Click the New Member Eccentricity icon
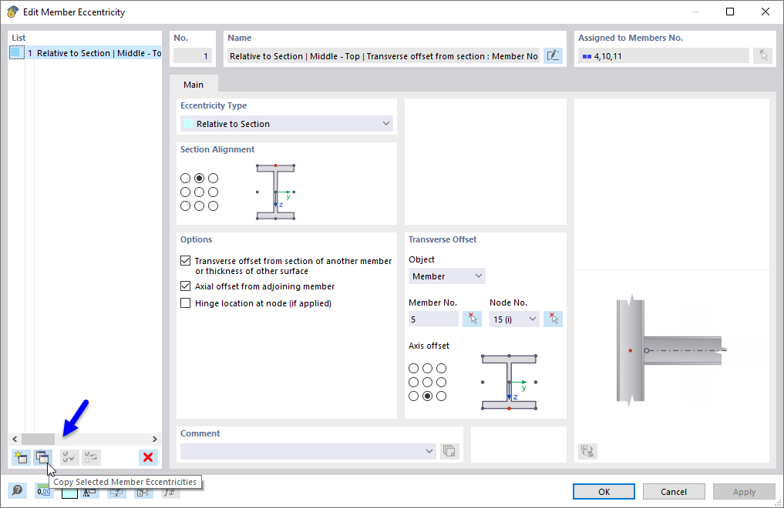The height and width of the screenshot is (508, 784). 21,457
